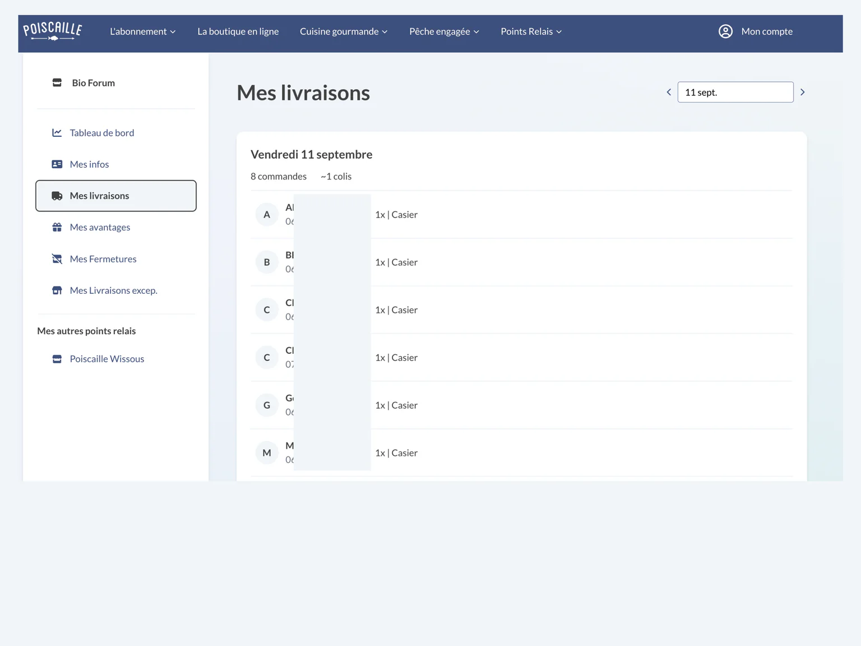Image resolution: width=861 pixels, height=646 pixels.
Task: Expand the L'abonnement menu
Action: pyautogui.click(x=143, y=31)
